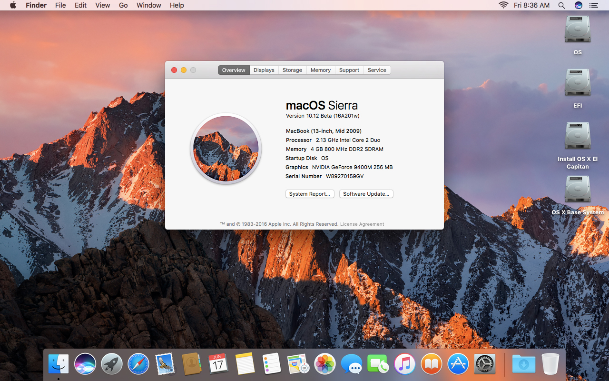Screen dimensions: 609x381
Task: Open the Go menu in Finder
Action: click(123, 5)
